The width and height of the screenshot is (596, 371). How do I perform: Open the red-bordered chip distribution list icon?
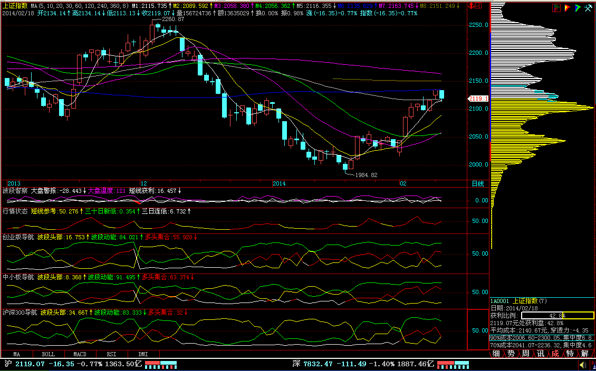pyautogui.click(x=556, y=8)
